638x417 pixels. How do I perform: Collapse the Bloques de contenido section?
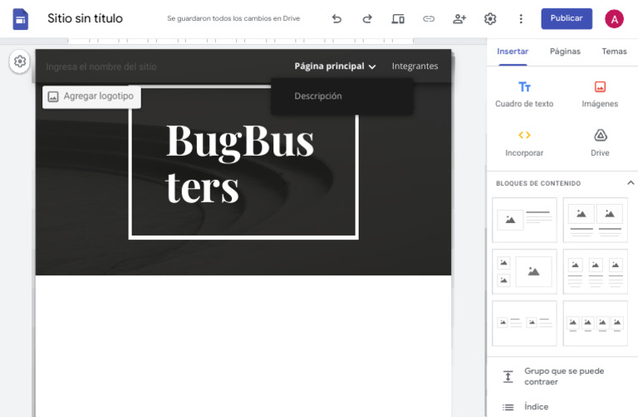[631, 182]
